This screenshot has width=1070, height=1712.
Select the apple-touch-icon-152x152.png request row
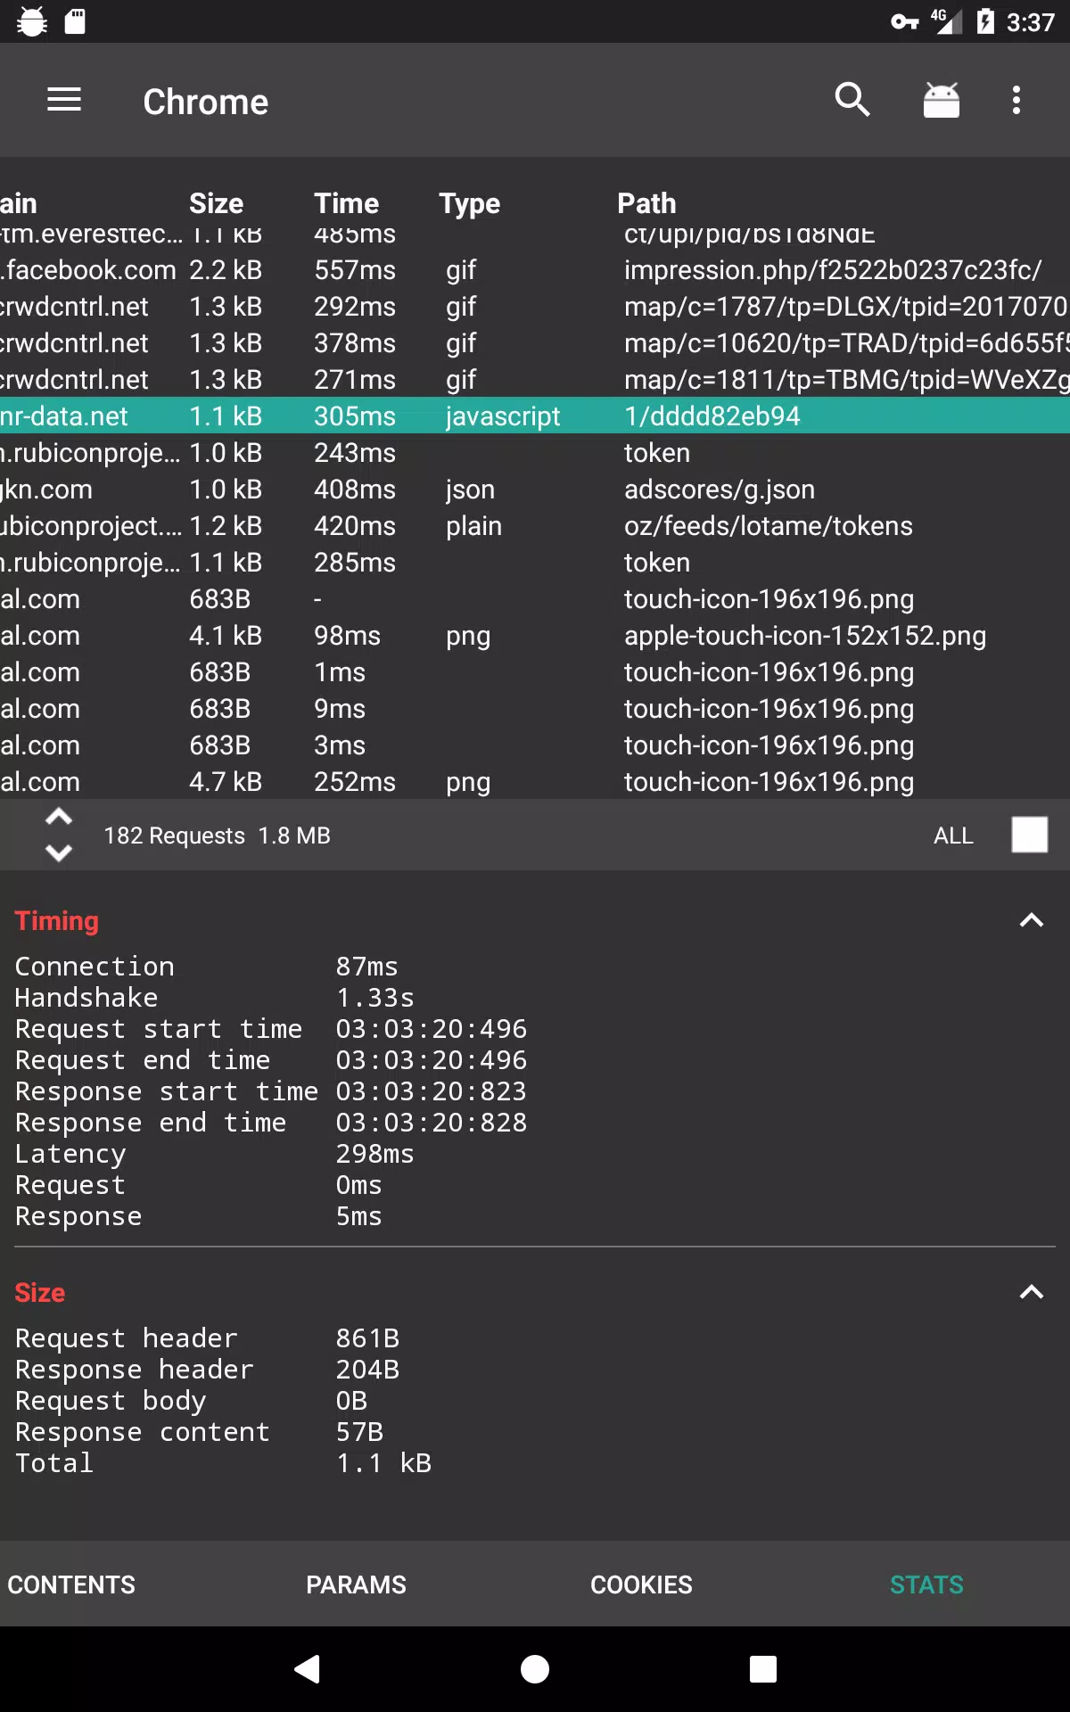coord(535,636)
